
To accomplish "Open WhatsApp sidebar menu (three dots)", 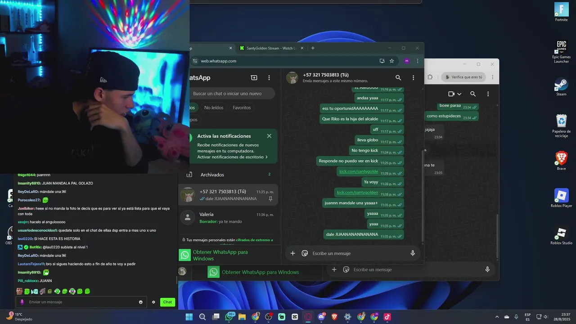I will [x=269, y=78].
